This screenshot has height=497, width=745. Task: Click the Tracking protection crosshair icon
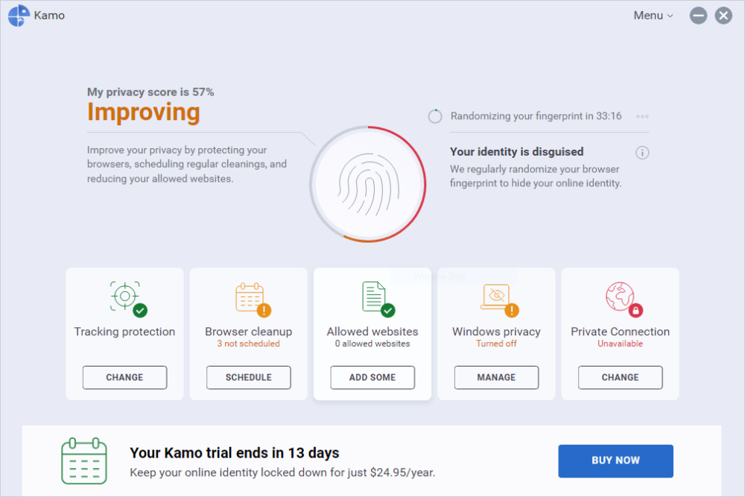point(124,296)
